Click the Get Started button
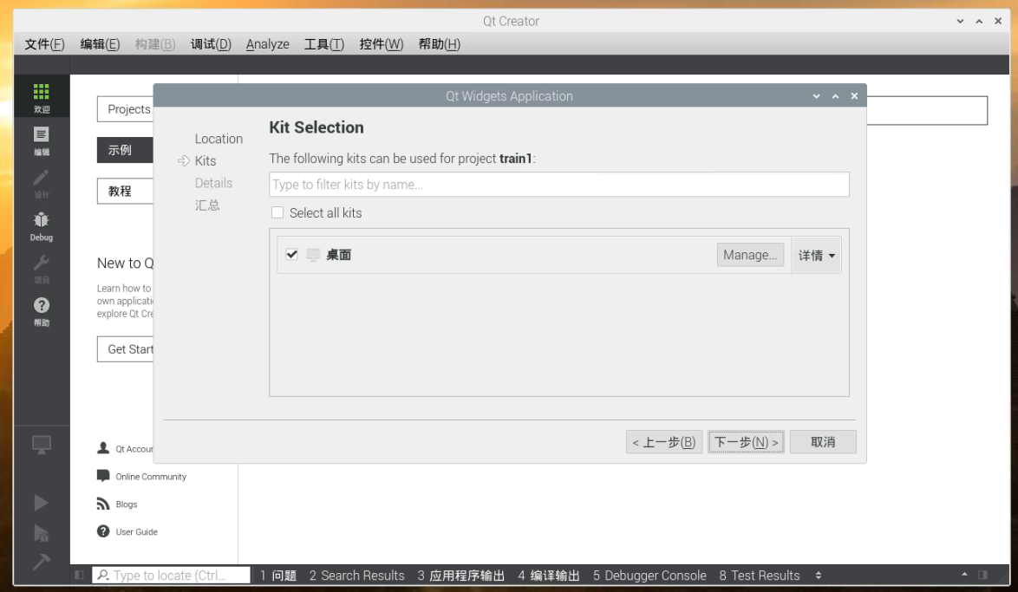Image resolution: width=1018 pixels, height=592 pixels. pos(126,349)
